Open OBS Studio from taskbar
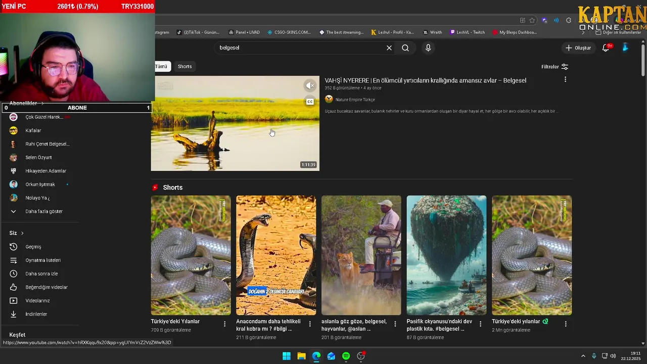Image resolution: width=647 pixels, height=364 pixels. [x=361, y=356]
